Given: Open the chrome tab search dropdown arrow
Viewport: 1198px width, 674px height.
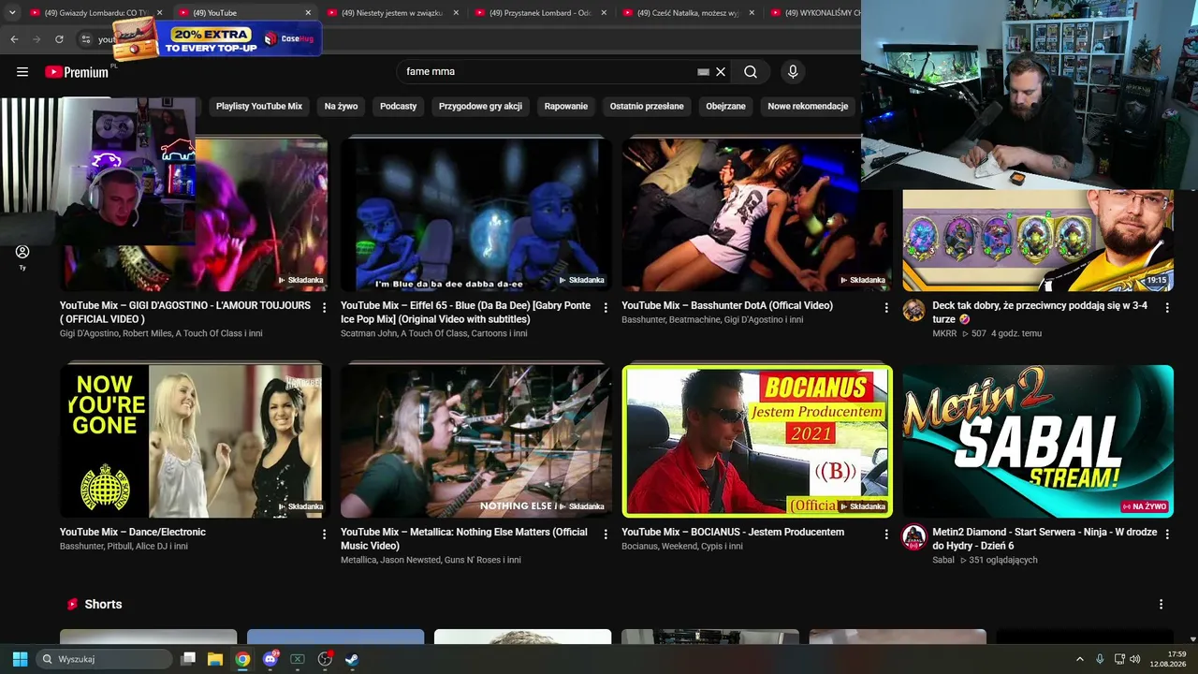Looking at the screenshot, I should pos(11,13).
